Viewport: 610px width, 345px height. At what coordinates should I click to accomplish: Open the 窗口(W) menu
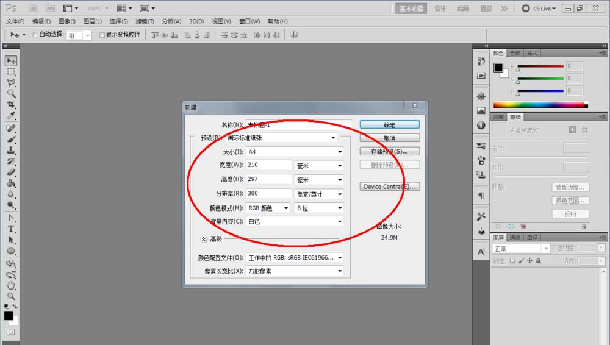coord(249,21)
